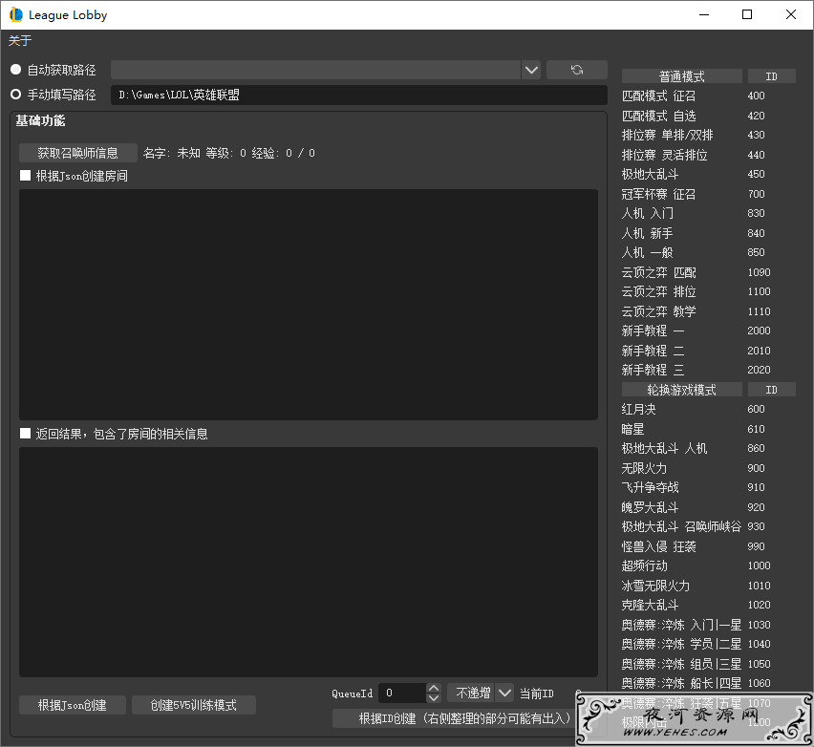
Task: Select the 云顶之弈 排位 row
Action: tap(709, 291)
